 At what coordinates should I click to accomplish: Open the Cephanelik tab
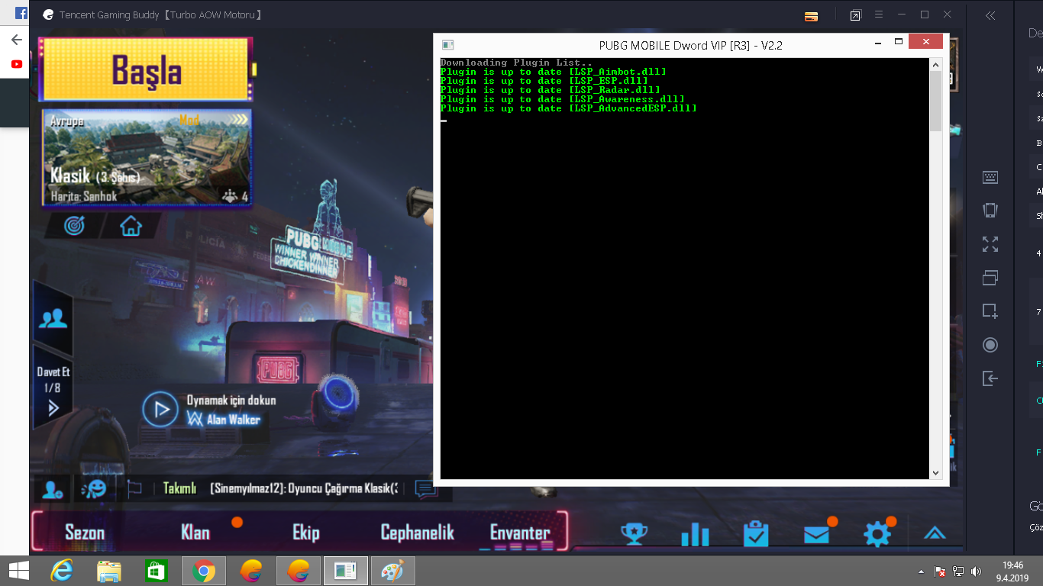tap(418, 532)
